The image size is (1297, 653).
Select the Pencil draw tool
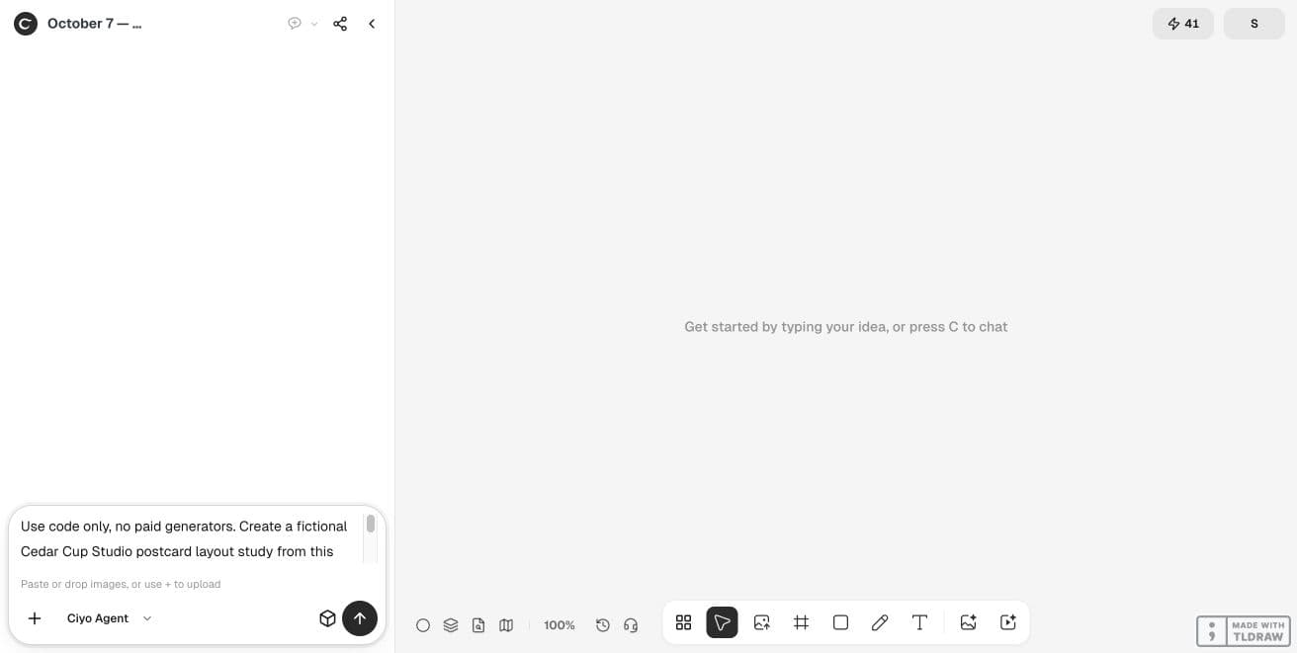pos(880,622)
